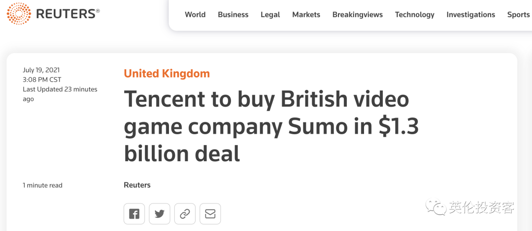Click the WeChat watermark logo
Viewport: 532px width, 231px height.
point(436,207)
